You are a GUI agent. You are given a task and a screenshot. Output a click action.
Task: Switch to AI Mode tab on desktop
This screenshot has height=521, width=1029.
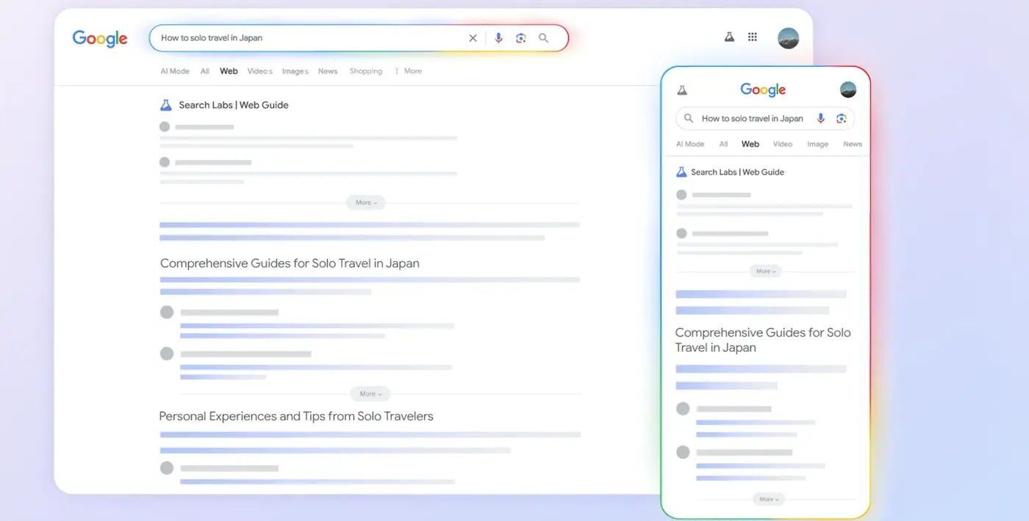pos(175,71)
